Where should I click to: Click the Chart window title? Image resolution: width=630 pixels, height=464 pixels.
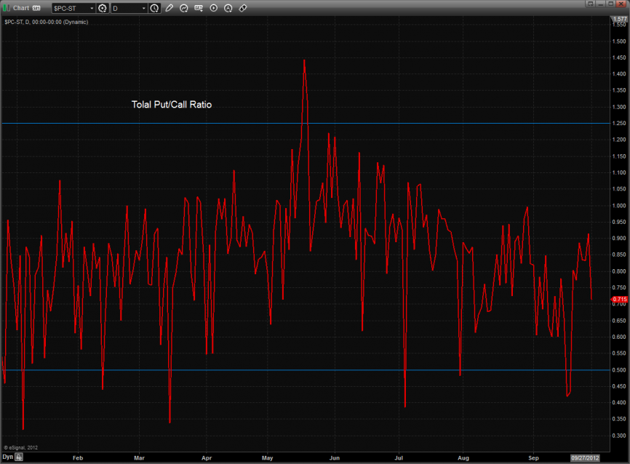pos(20,7)
